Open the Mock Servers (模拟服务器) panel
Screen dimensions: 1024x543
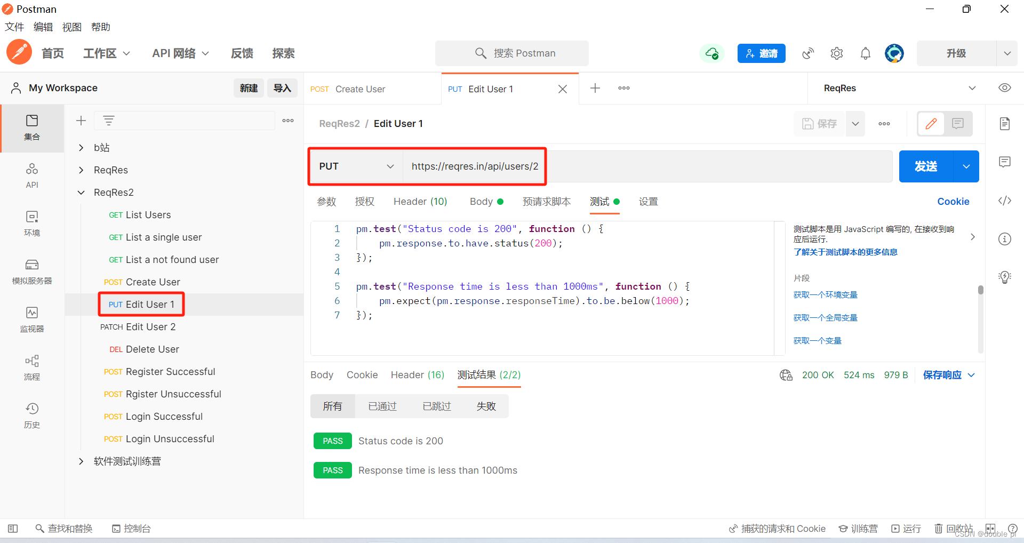pyautogui.click(x=32, y=272)
